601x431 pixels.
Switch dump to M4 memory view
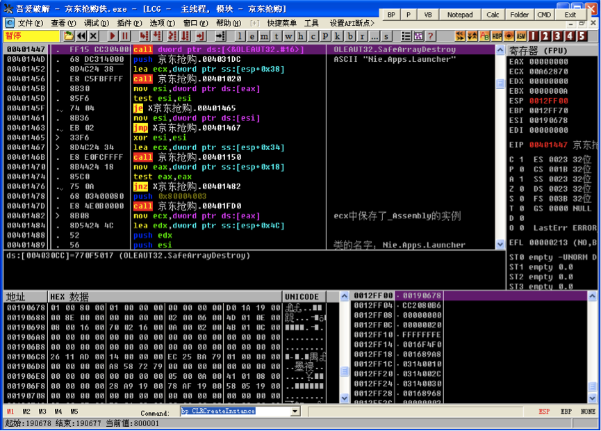[x=58, y=412]
